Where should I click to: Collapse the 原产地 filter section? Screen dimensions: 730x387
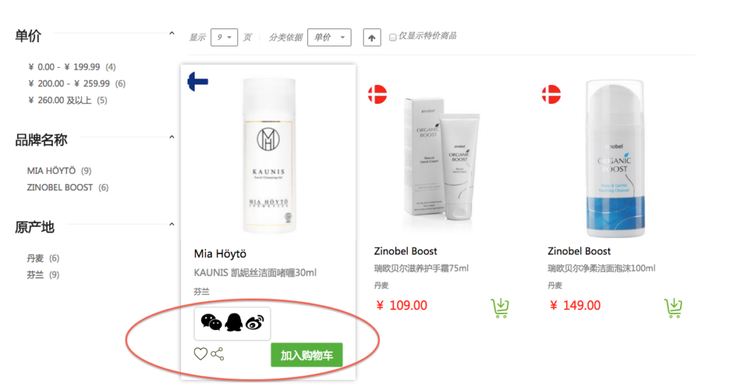pos(171,225)
